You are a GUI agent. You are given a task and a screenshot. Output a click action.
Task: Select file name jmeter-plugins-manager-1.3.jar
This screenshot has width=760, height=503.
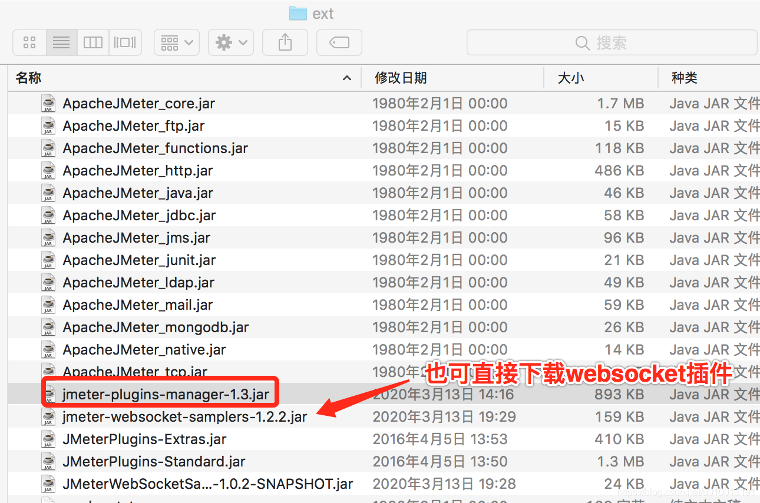166,395
